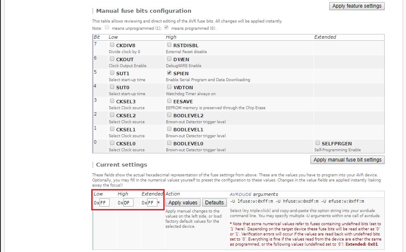
Task: Check the BODLEVEL2 brown-out checkbox
Action: [169, 115]
